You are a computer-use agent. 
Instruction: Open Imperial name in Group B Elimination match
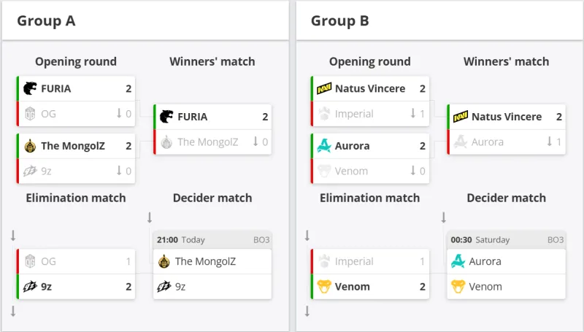[x=354, y=261]
